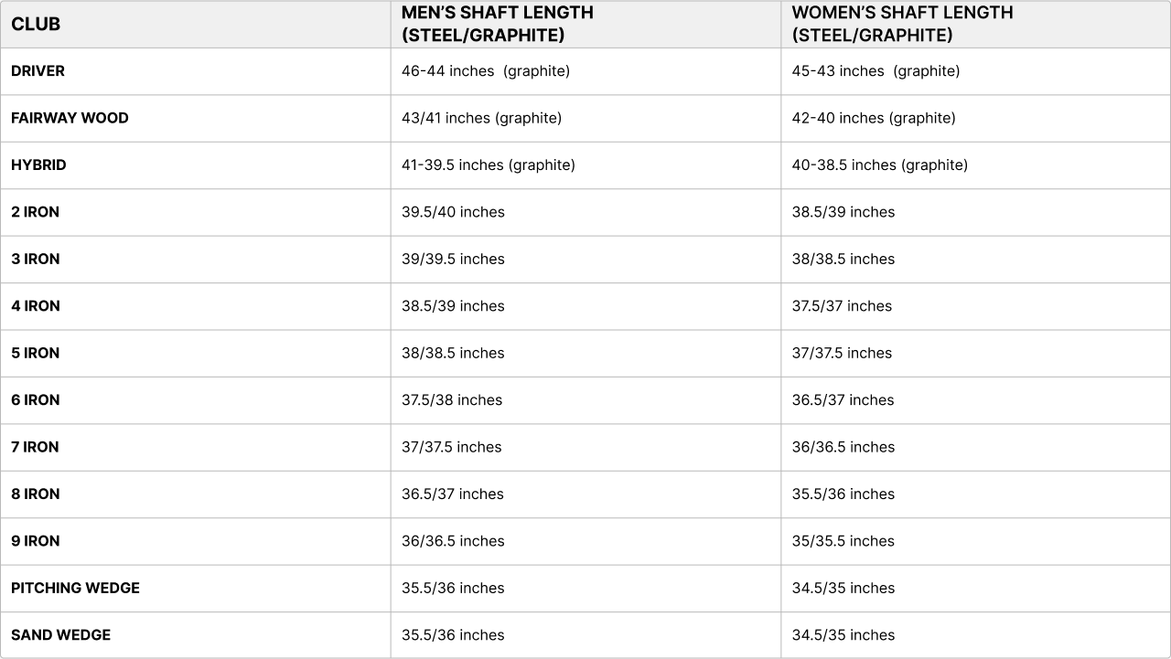Viewport: 1171px width, 659px height.
Task: Click the women's 7 iron 36/36.5 inches cell
Action: (843, 447)
